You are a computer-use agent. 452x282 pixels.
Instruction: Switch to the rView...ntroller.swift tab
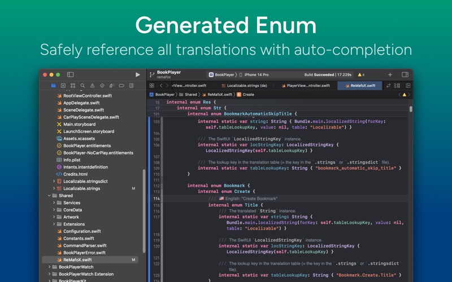pos(189,86)
